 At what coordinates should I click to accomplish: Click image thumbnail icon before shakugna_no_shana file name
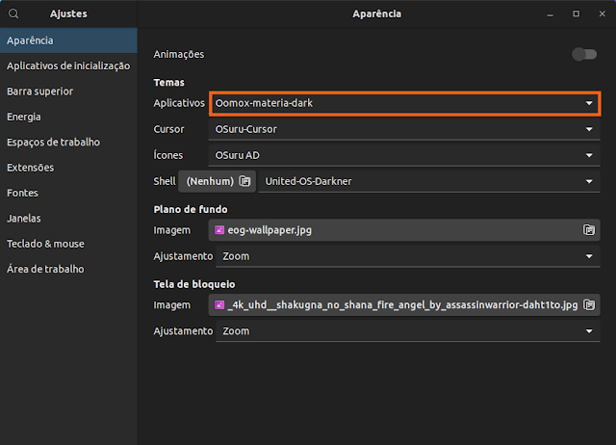pos(219,305)
